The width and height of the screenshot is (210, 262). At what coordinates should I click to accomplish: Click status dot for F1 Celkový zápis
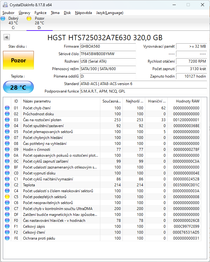[x=7, y=226]
